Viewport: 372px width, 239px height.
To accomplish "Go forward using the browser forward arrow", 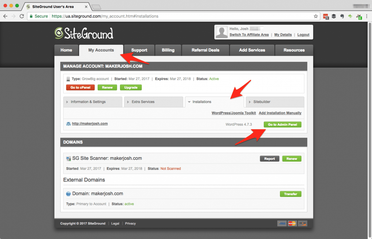I will point(13,16).
